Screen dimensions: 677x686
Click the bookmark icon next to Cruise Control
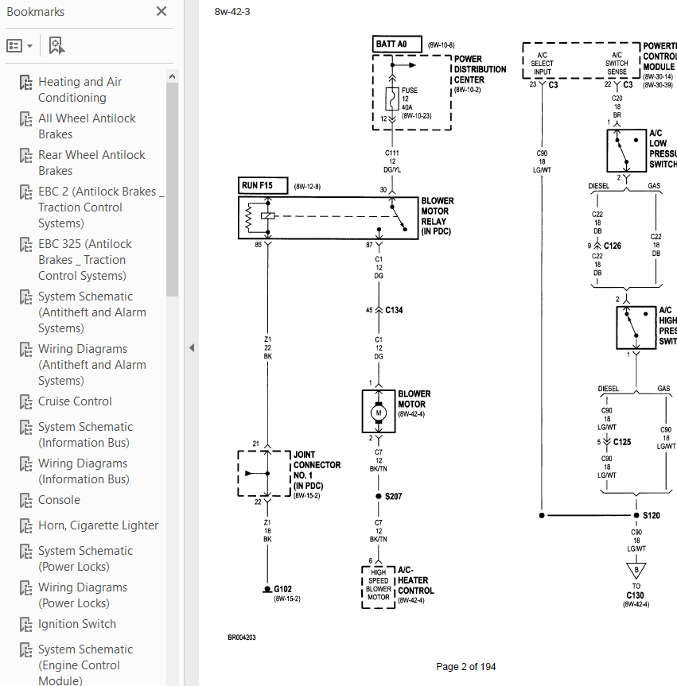(25, 402)
